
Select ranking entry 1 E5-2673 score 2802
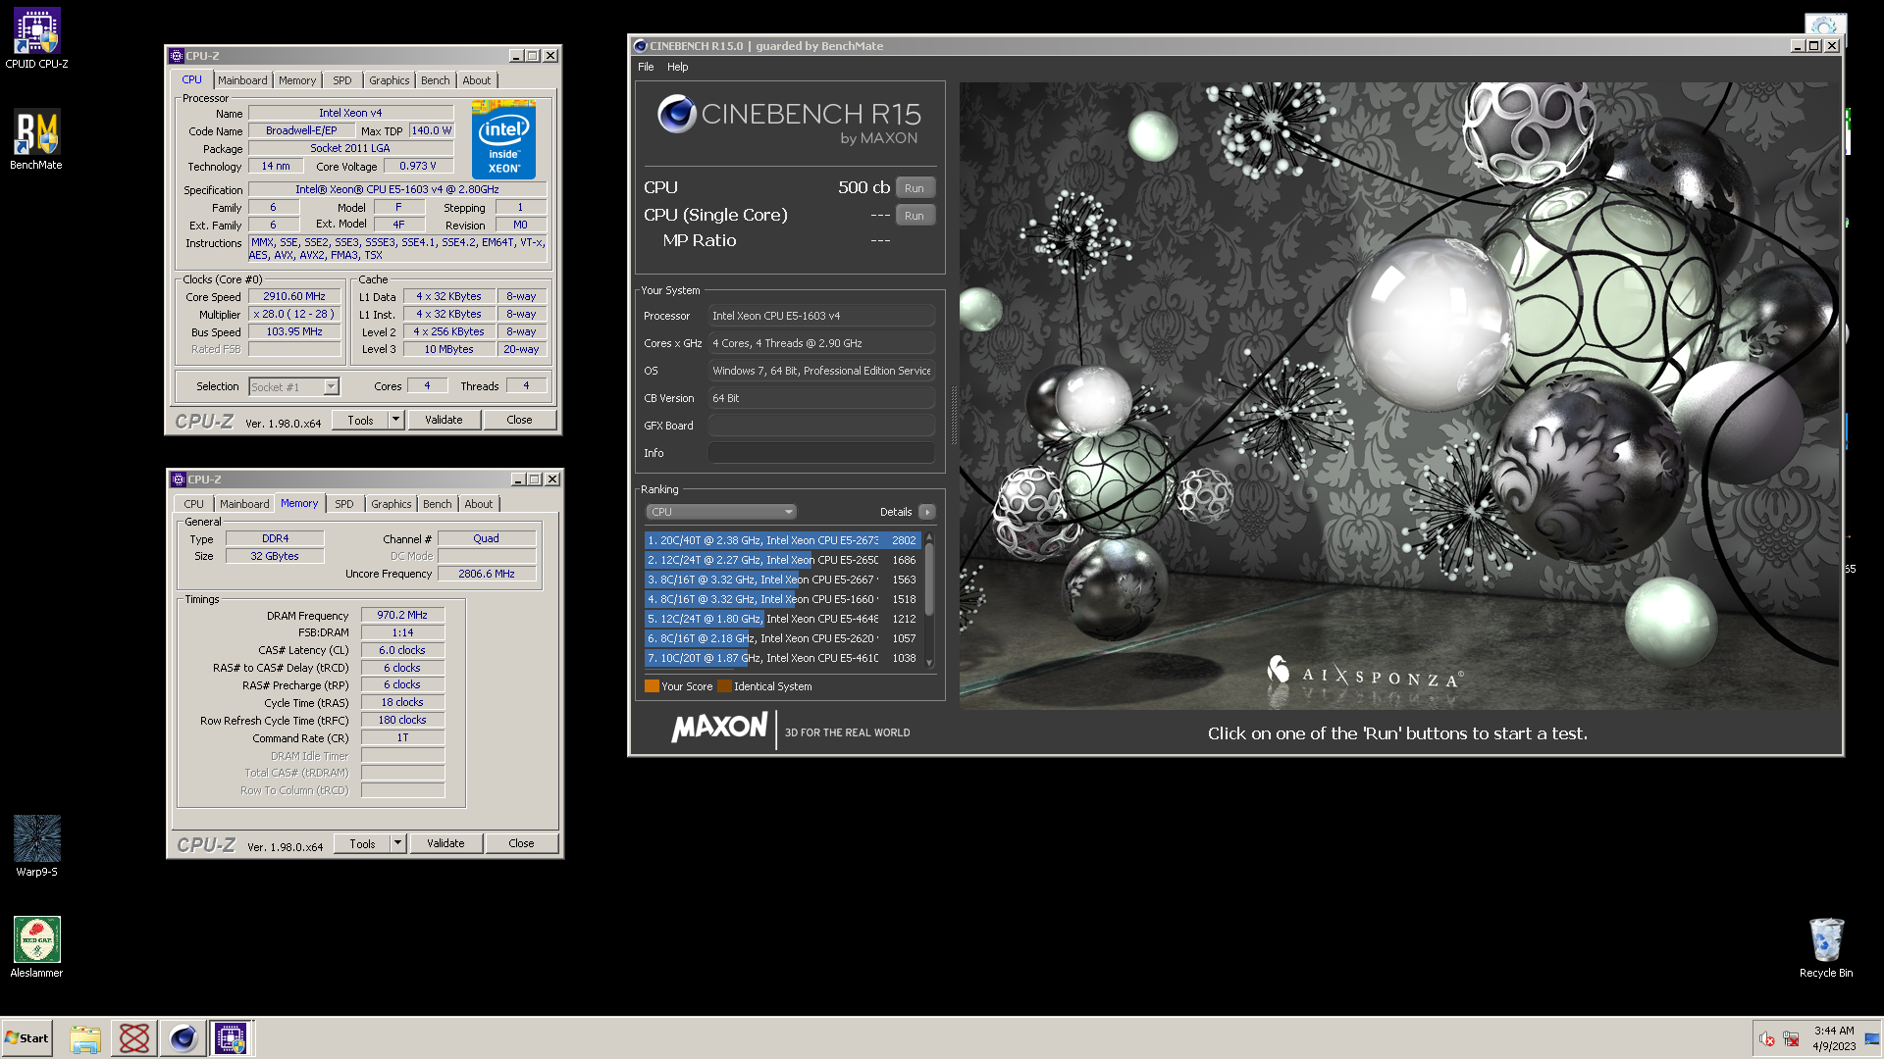pyautogui.click(x=781, y=540)
